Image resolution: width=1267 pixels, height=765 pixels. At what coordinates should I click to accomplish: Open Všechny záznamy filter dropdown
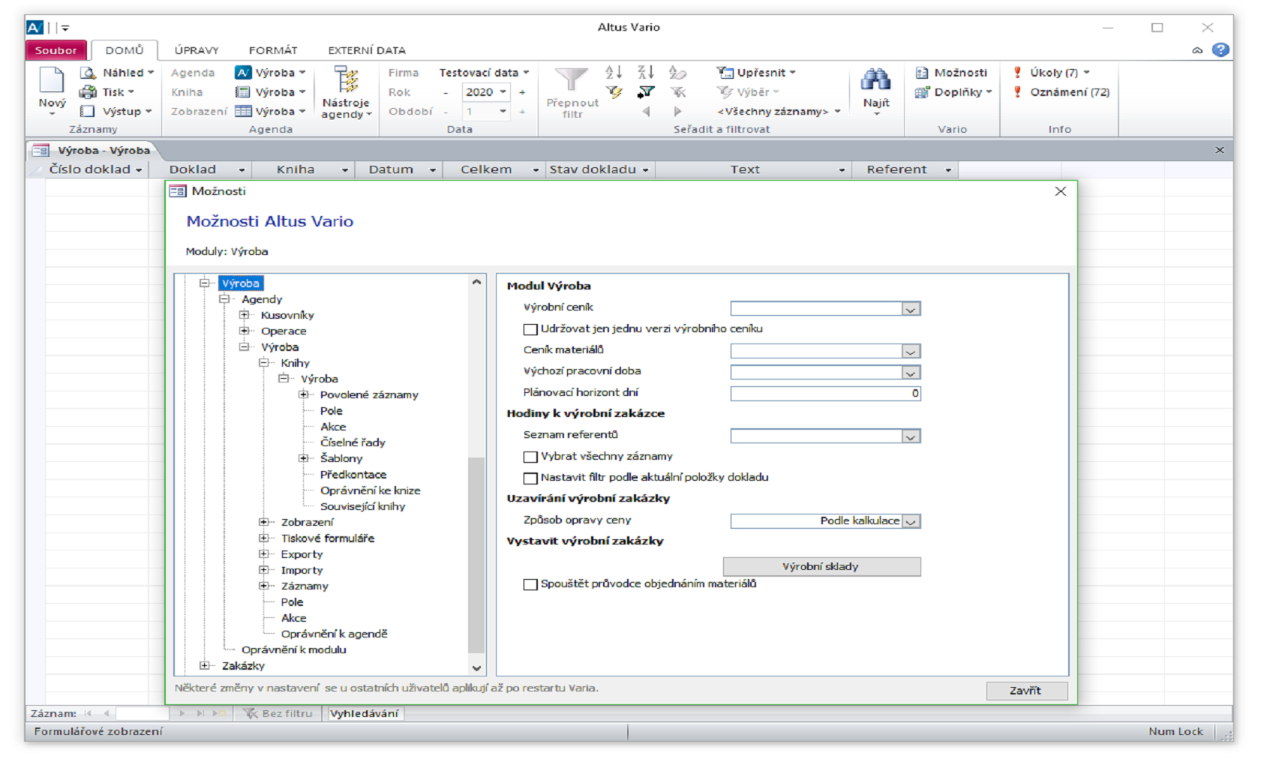coord(779,111)
